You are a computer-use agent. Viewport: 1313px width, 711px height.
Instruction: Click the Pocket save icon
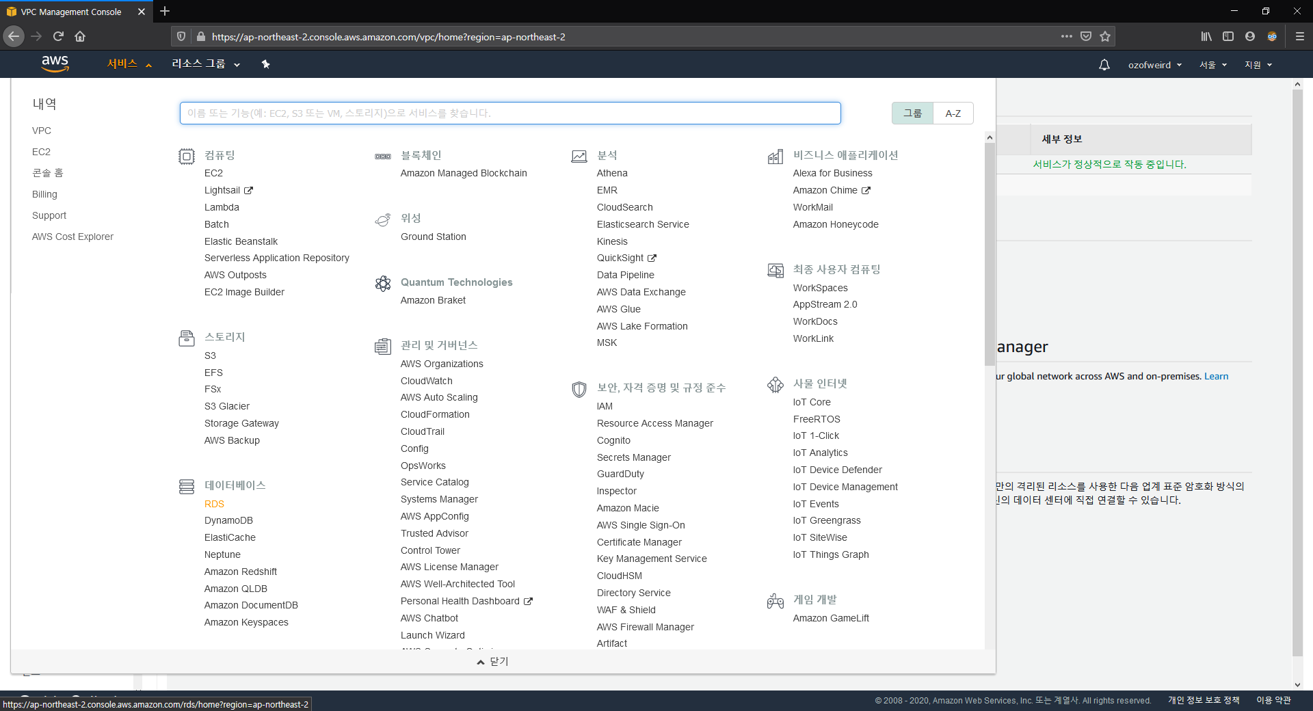1086,36
